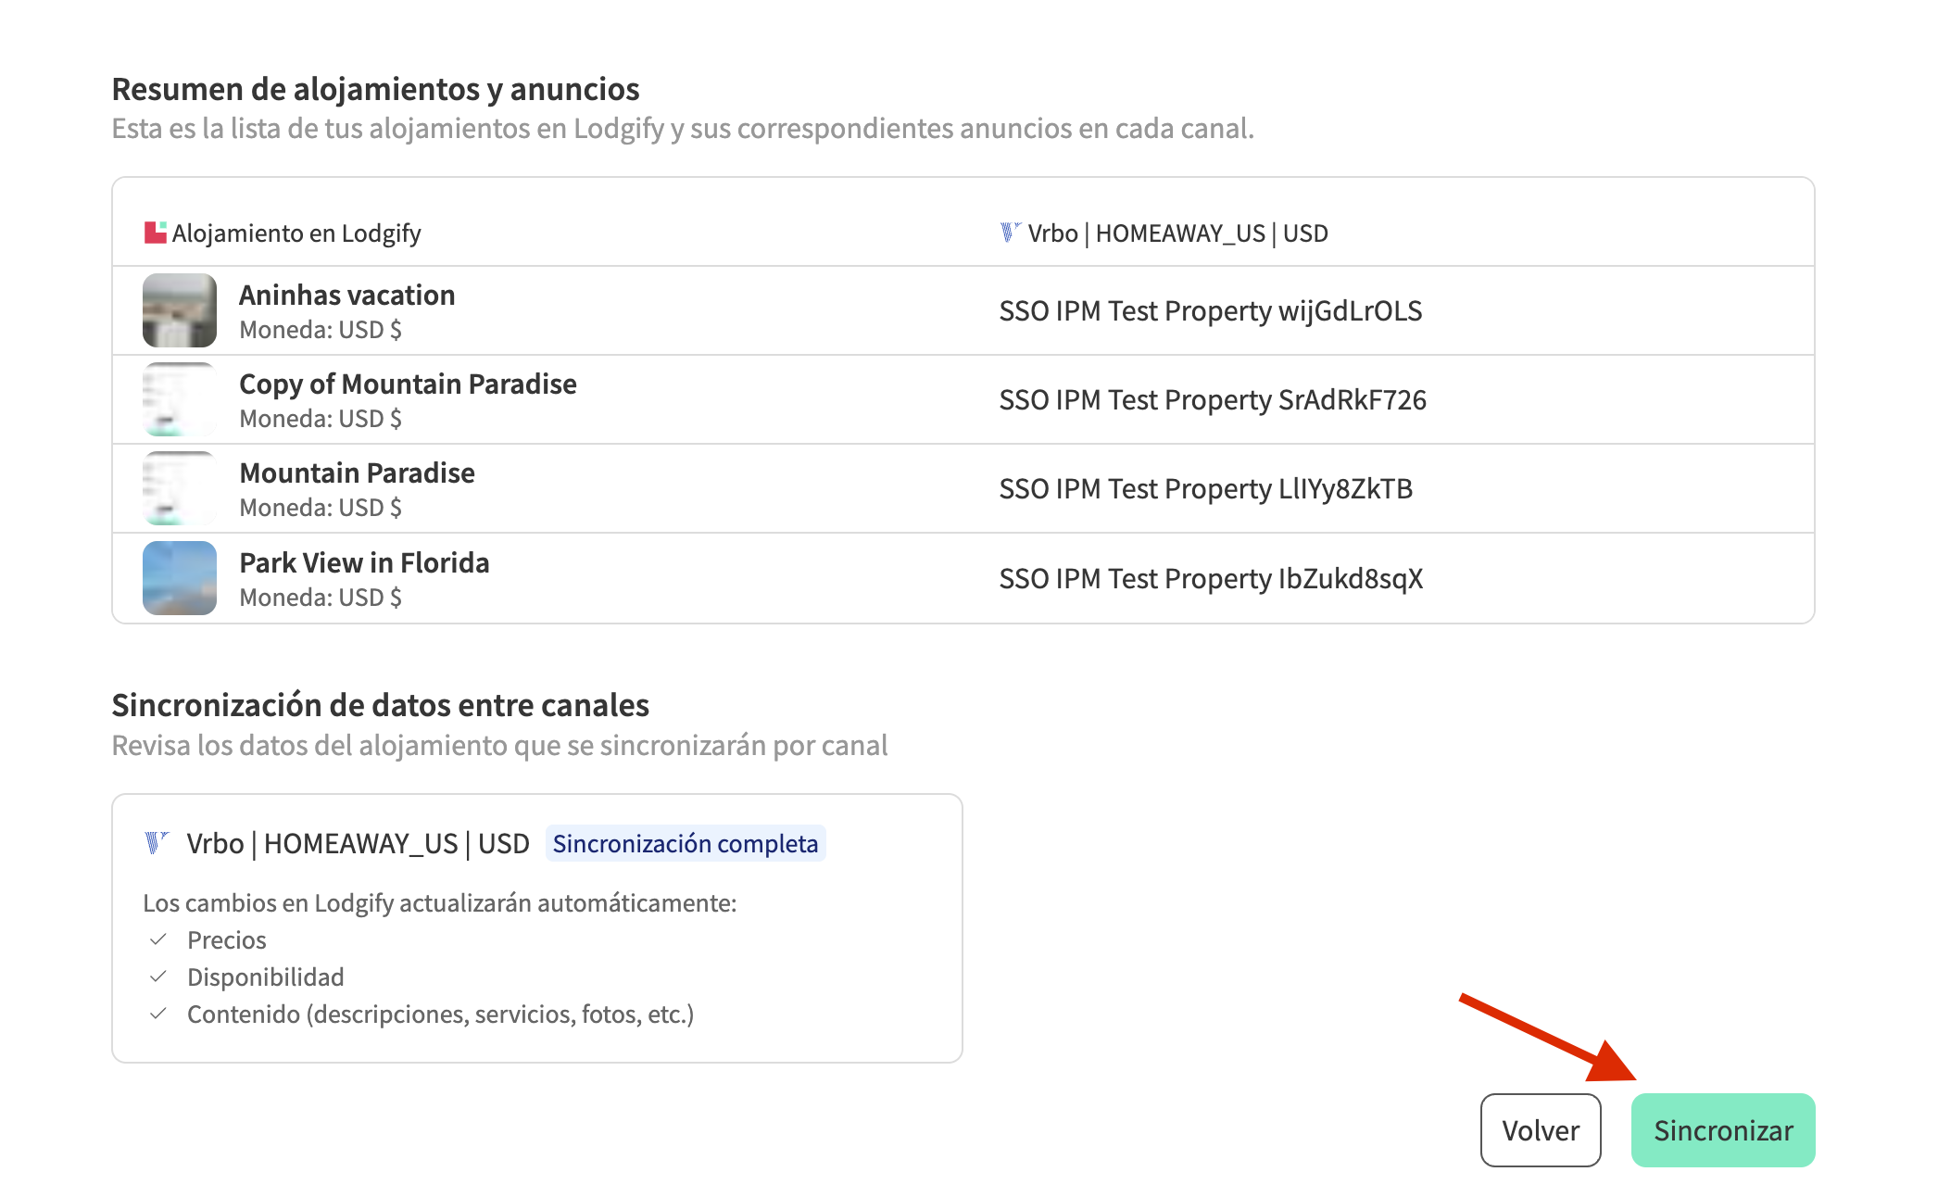Open the Aninhas vacation thumbnail

click(180, 310)
